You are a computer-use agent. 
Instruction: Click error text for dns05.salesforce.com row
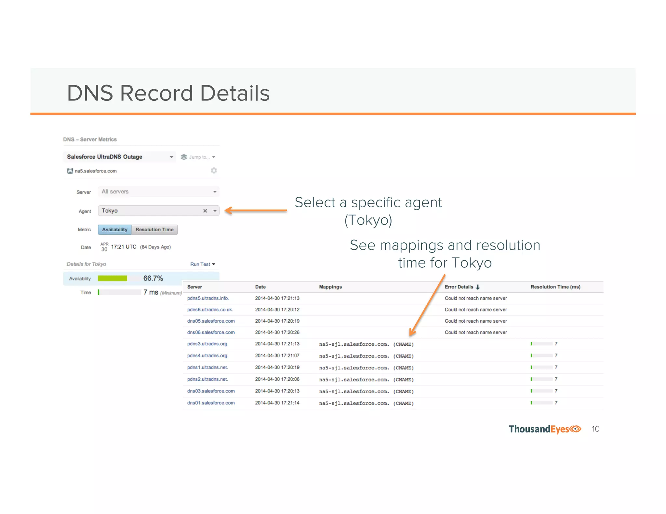[476, 321]
